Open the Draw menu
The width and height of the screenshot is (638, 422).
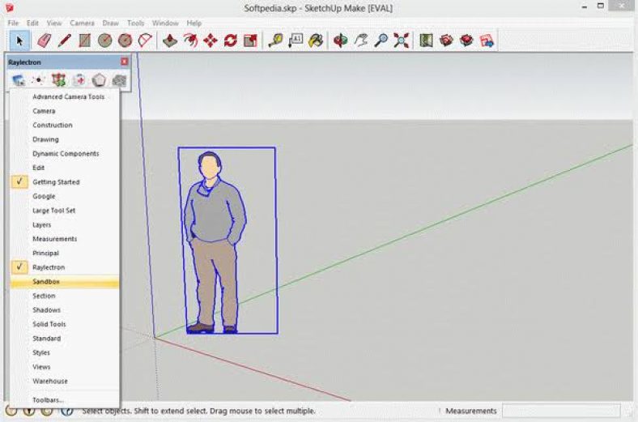pyautogui.click(x=110, y=23)
